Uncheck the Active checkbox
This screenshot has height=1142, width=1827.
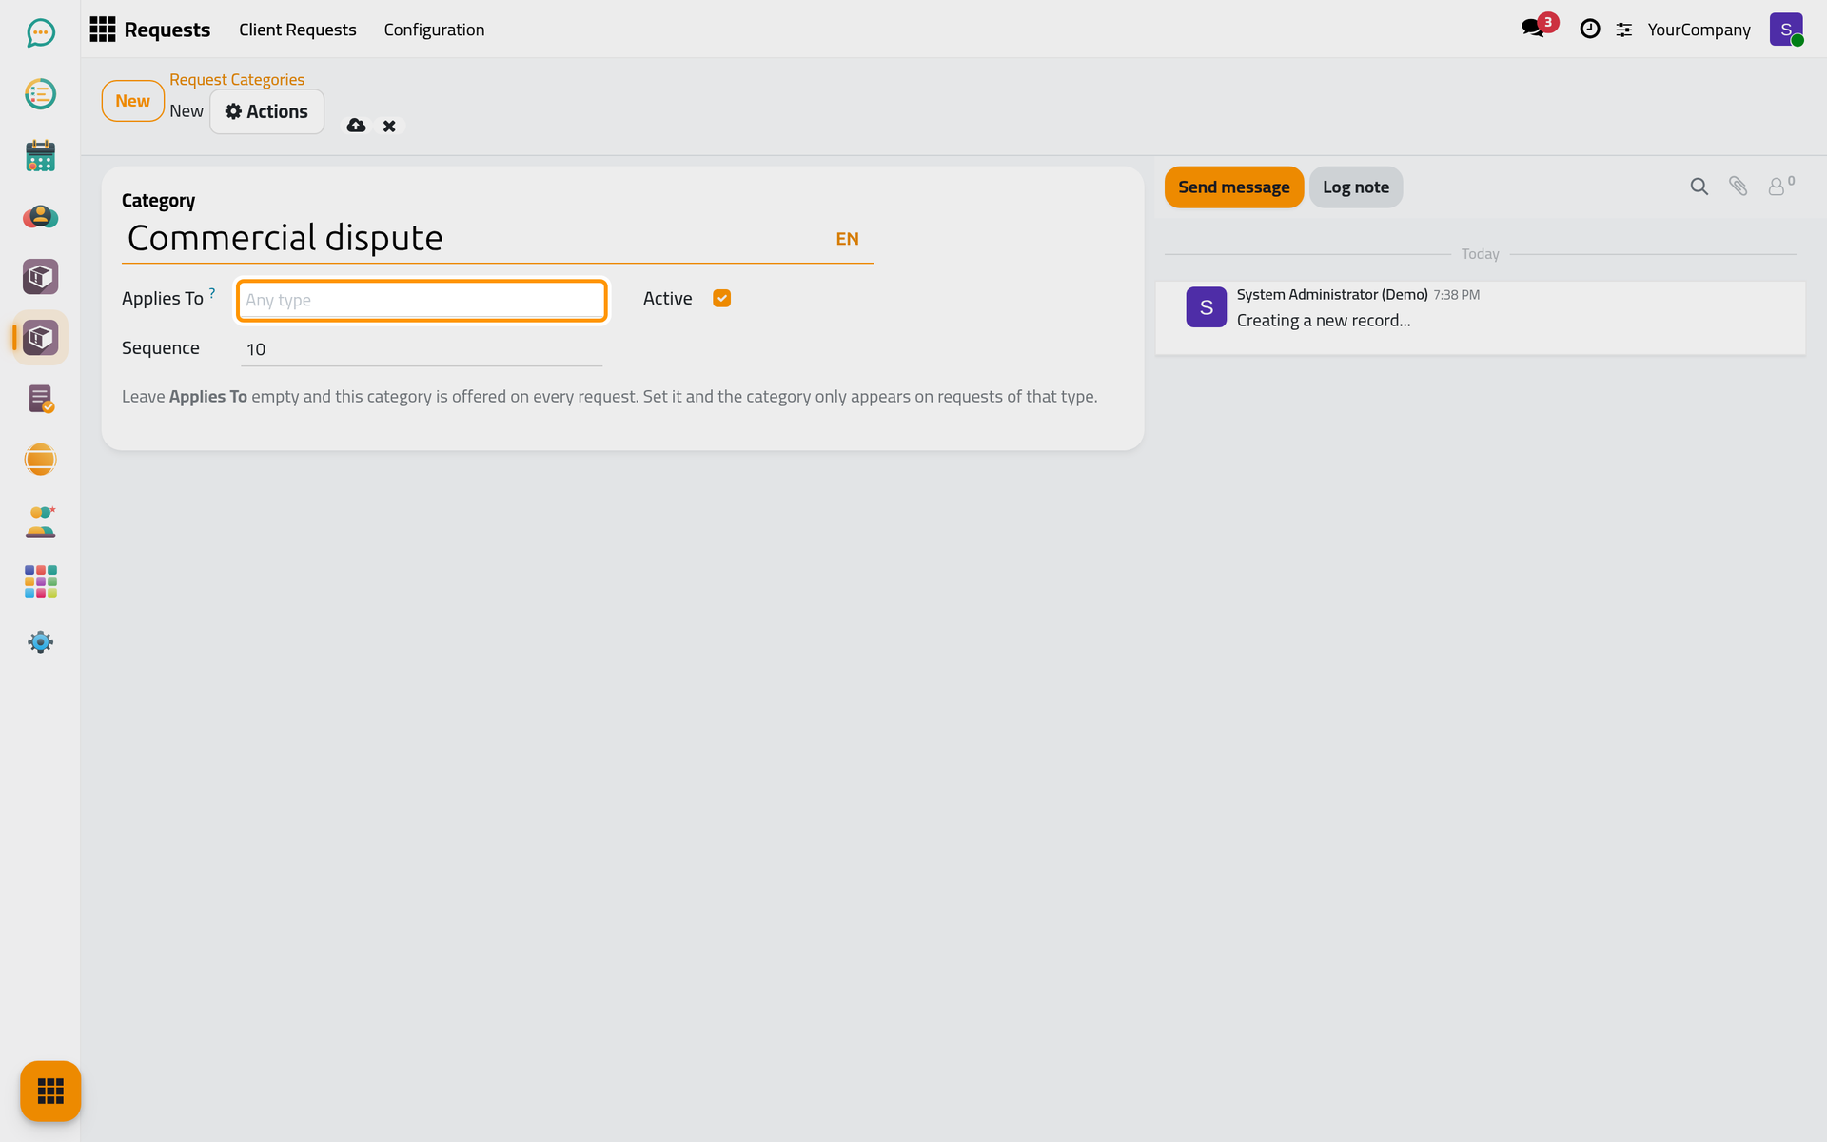pos(722,298)
